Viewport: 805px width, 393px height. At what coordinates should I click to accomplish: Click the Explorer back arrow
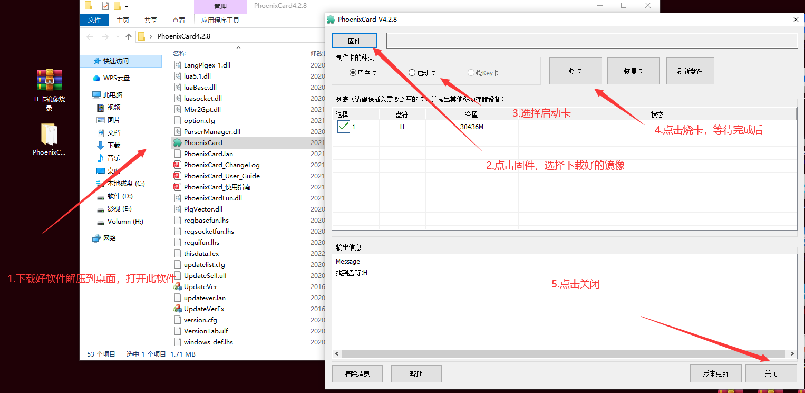coord(90,37)
